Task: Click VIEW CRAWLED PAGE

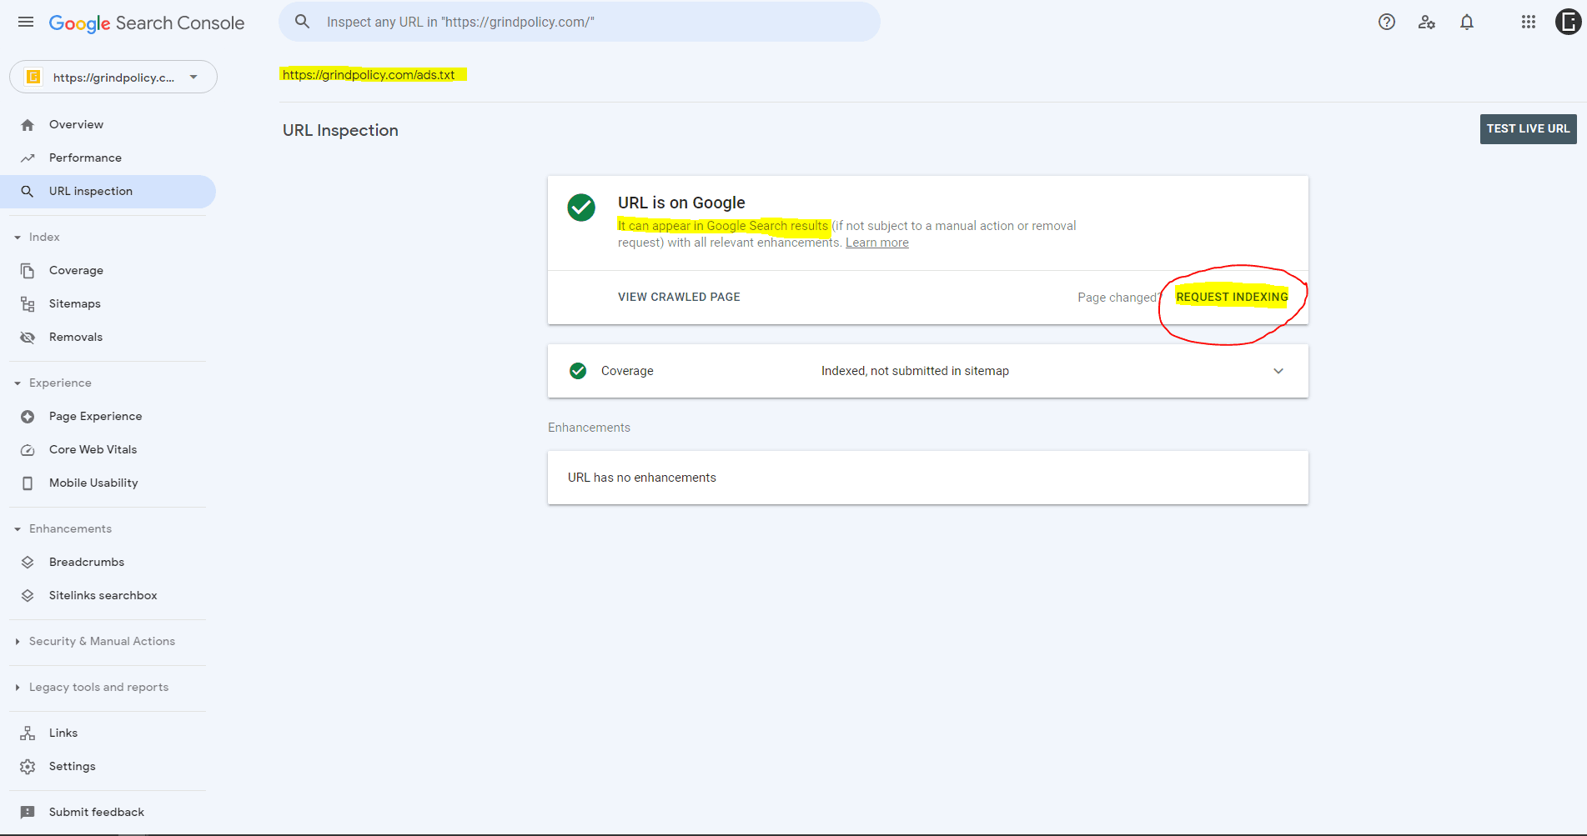Action: coord(679,297)
